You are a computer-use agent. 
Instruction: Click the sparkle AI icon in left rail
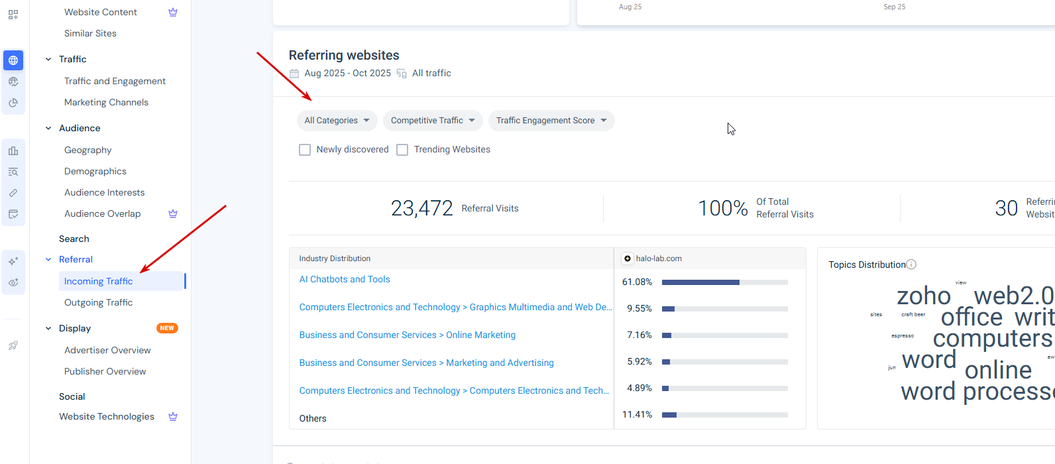click(13, 261)
